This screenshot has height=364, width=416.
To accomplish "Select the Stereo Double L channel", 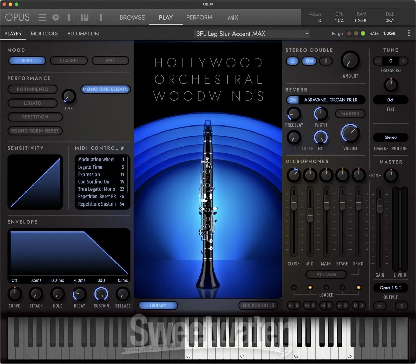I will (x=293, y=61).
